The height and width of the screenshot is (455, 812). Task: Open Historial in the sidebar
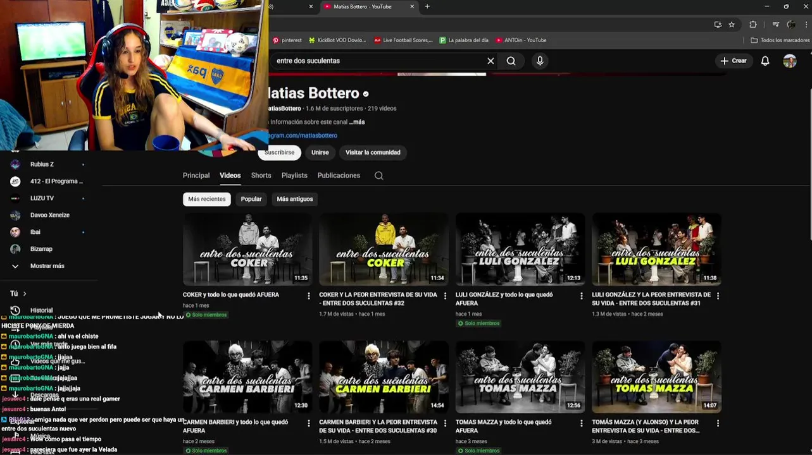pos(41,310)
